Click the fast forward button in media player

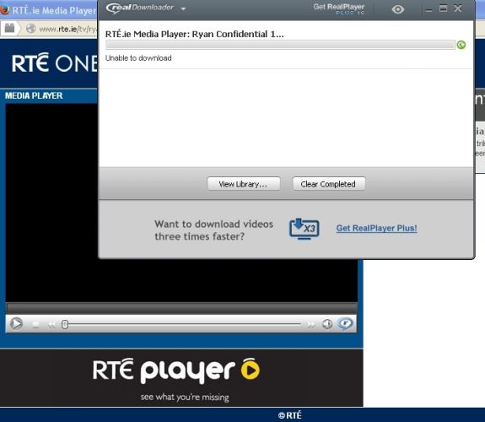311,324
